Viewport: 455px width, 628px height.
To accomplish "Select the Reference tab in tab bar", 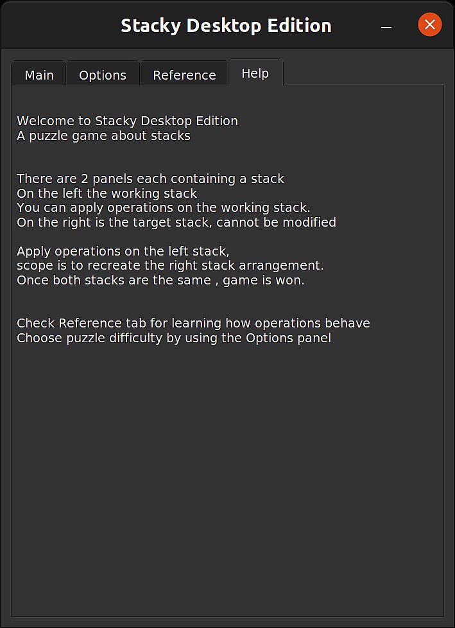I will pos(184,75).
